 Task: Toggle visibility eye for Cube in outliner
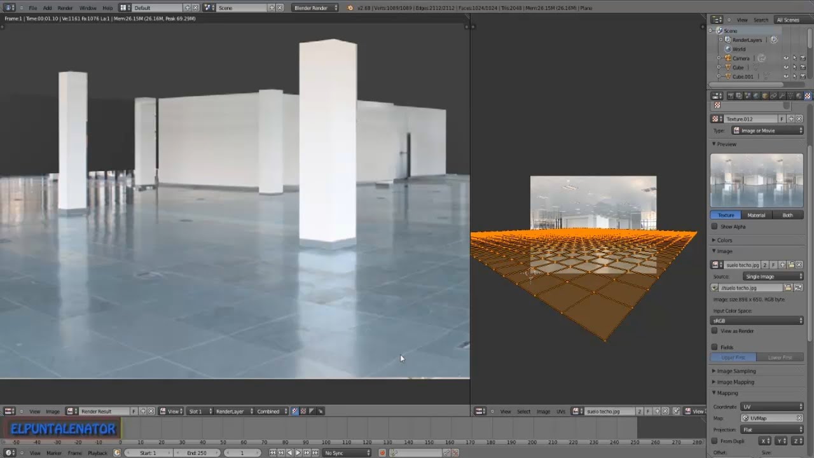click(x=786, y=67)
